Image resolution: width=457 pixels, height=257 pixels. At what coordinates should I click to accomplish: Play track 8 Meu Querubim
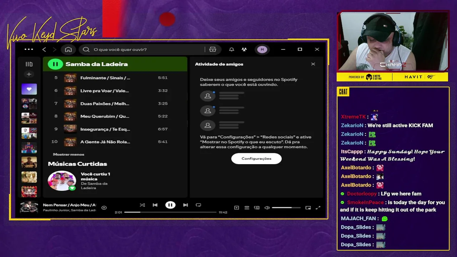click(115, 116)
